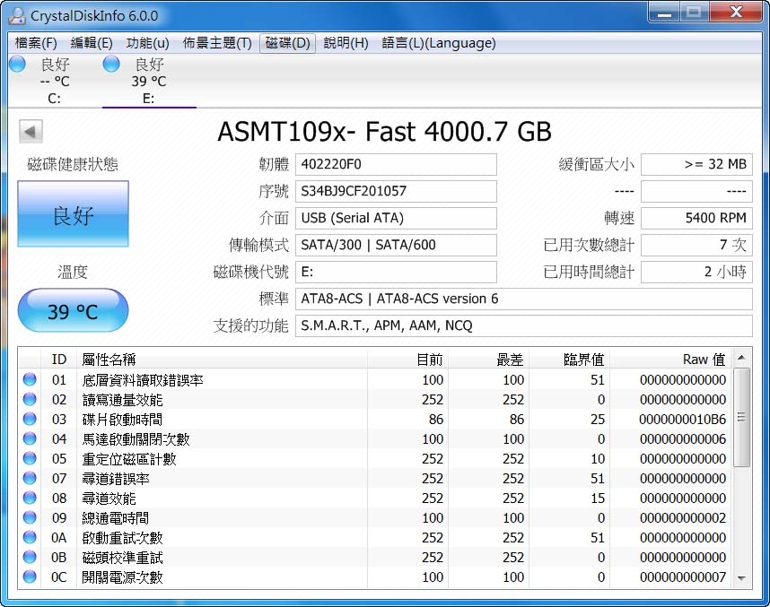The image size is (770, 607).
Task: Go to previous disk with left arrow
Action: coord(31,132)
